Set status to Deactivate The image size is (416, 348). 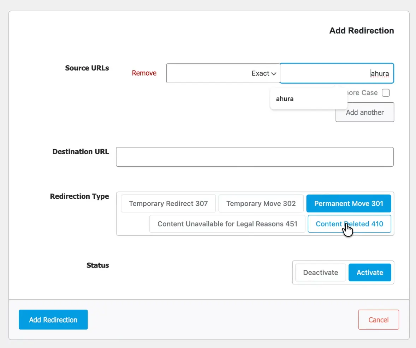coord(320,272)
